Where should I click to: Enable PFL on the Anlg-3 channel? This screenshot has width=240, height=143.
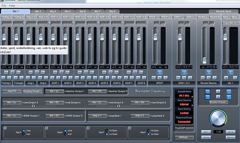coord(31,73)
